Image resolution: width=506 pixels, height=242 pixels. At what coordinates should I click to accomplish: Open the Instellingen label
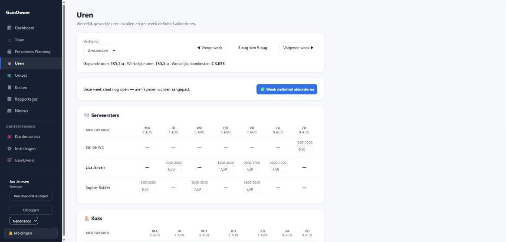[25, 149]
